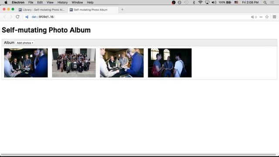Open the History menu
Screen dimensions: 279x157
click(x=62, y=2)
